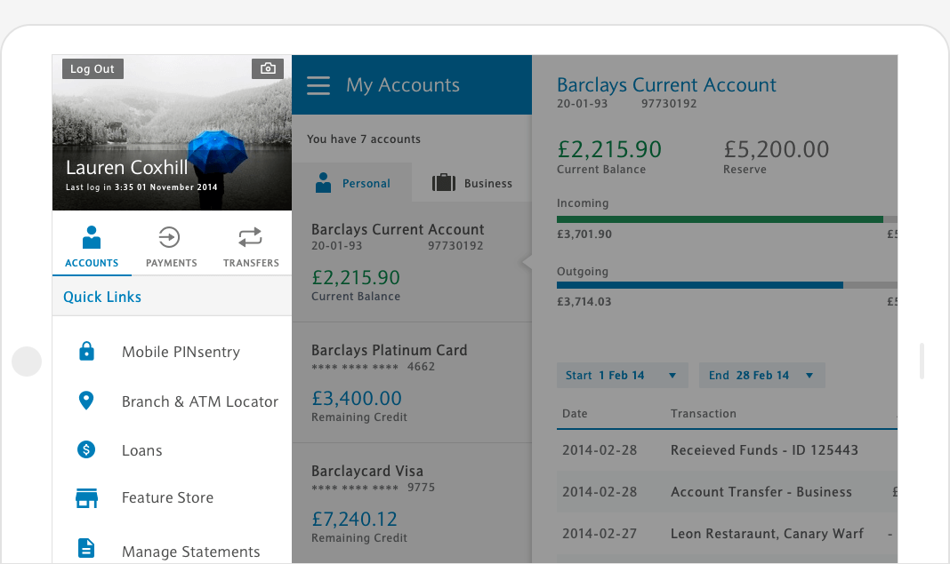
Task: Click the Quick Links heading
Action: (x=101, y=298)
